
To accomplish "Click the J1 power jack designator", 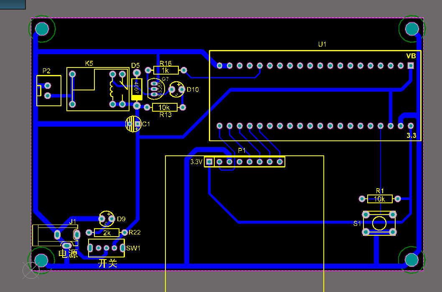I will 73,222.
